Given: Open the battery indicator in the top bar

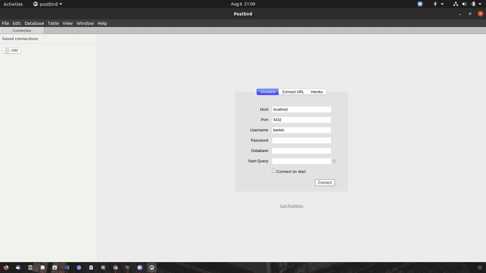Looking at the screenshot, I should click(473, 4).
